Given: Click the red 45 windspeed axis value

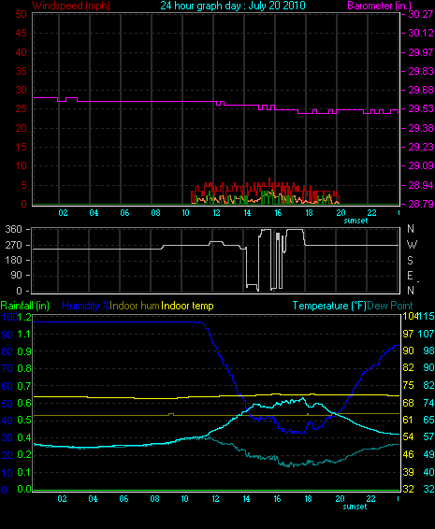Looking at the screenshot, I should (21, 33).
